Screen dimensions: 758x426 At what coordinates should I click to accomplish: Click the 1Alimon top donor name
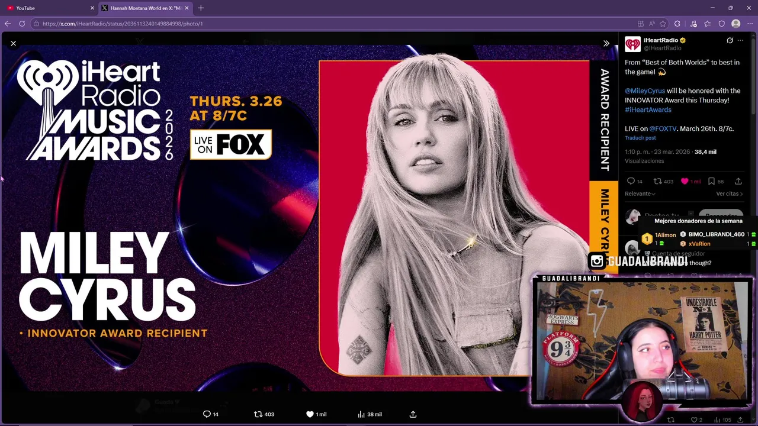[x=665, y=235]
